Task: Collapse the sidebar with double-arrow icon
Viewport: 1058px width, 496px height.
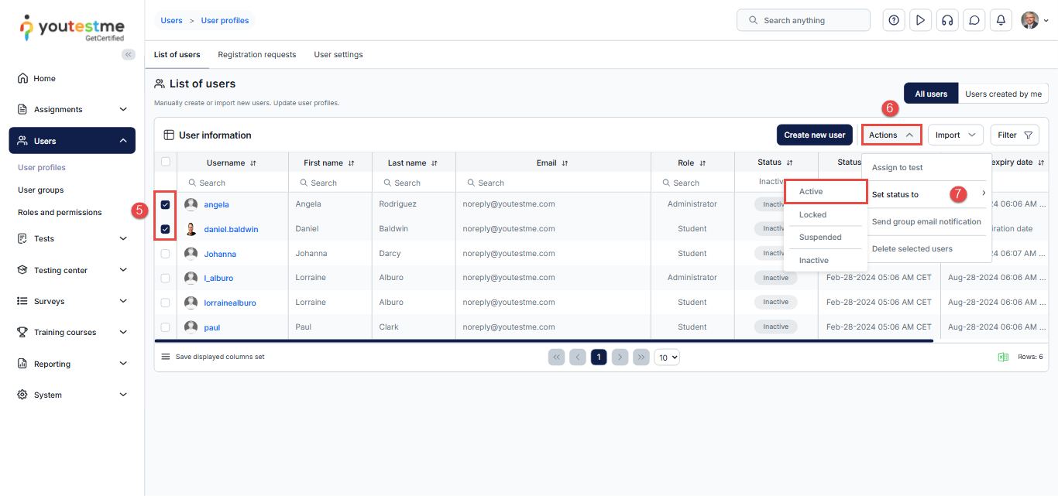Action: pos(129,54)
